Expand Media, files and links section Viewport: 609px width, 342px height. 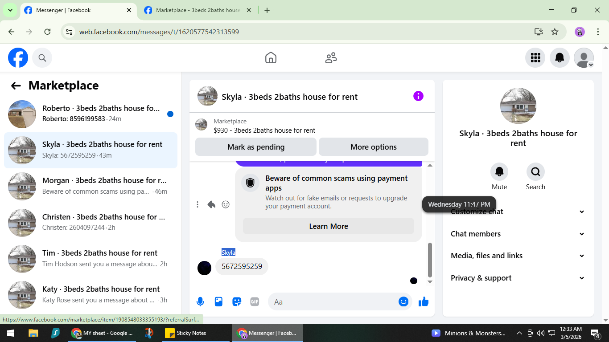point(518,256)
